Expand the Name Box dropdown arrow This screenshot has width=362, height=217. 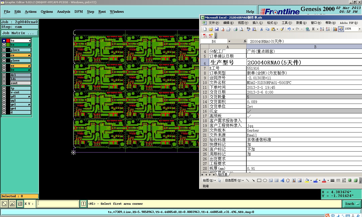(229, 41)
